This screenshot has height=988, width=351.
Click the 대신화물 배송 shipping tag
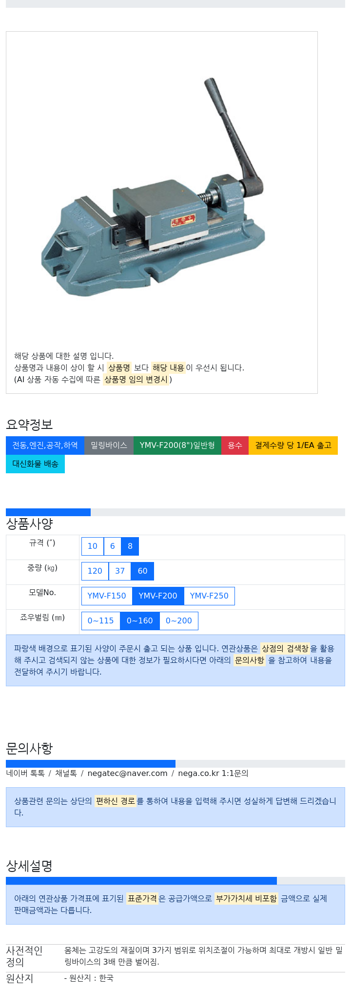click(35, 464)
